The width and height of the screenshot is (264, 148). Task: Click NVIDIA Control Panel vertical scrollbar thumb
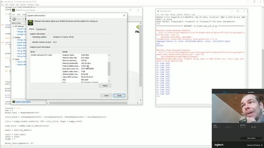[140, 56]
